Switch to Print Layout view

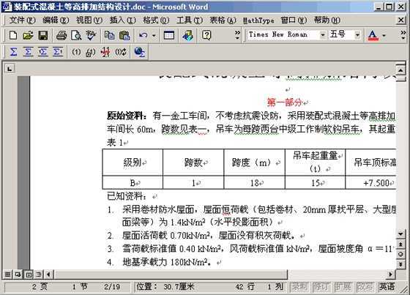click(29, 275)
